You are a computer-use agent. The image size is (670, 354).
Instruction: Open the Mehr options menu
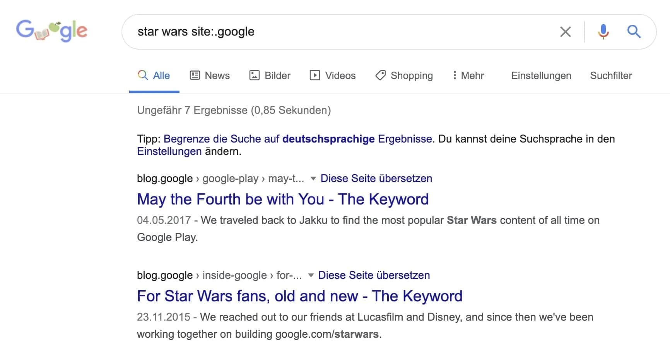472,76
